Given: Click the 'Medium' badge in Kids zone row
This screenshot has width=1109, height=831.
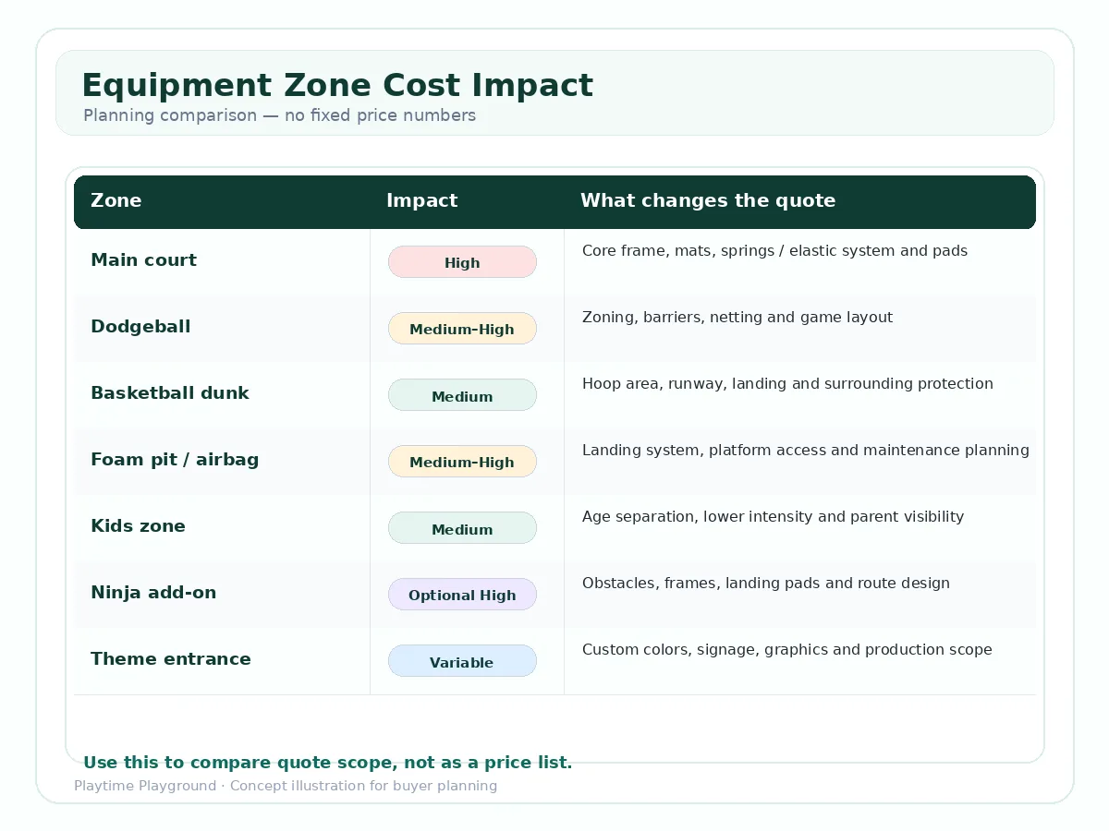Looking at the screenshot, I should 462,528.
